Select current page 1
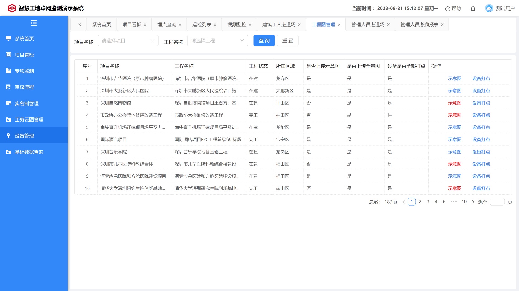 pos(412,202)
